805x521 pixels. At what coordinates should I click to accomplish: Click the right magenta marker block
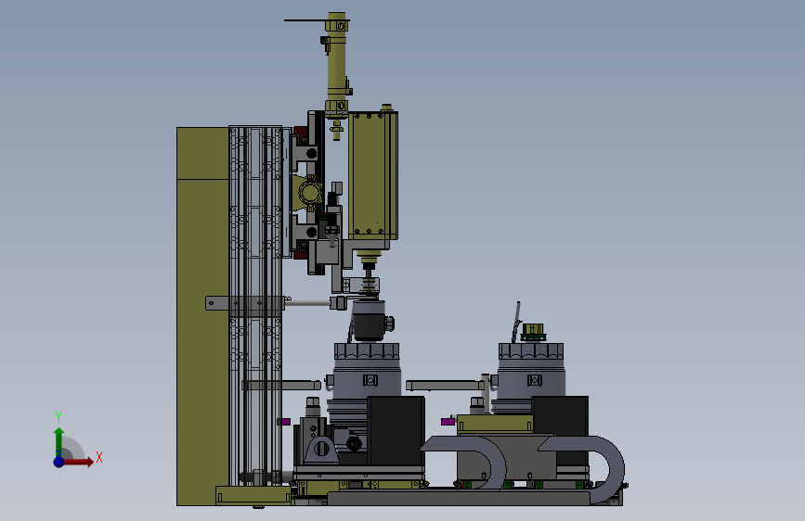click(448, 422)
